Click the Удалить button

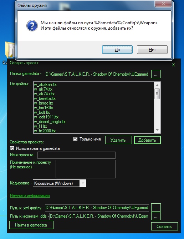click(118, 140)
